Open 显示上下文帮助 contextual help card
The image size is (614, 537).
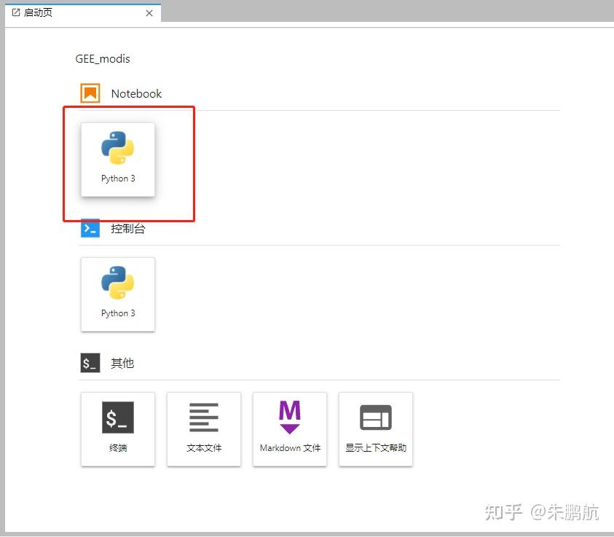376,429
